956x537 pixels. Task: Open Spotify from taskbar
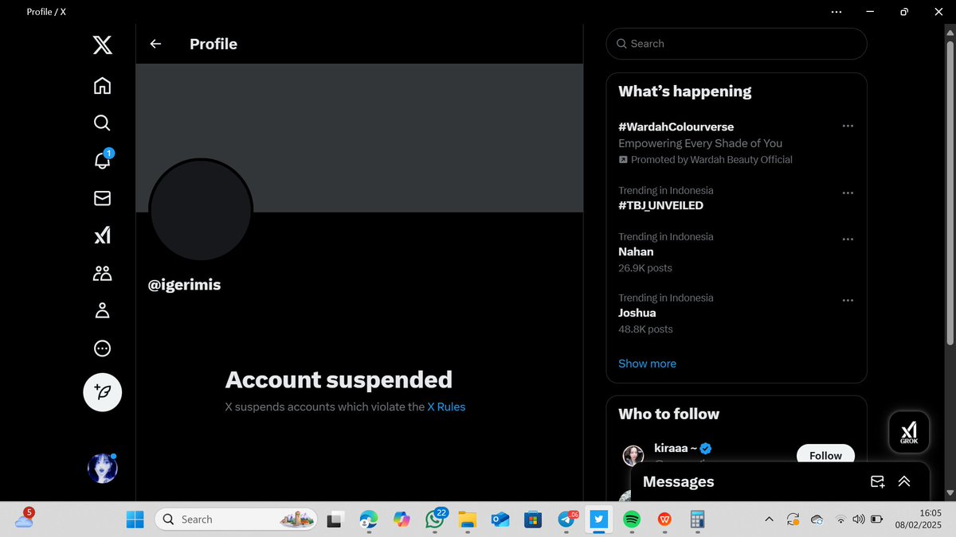pos(631,519)
